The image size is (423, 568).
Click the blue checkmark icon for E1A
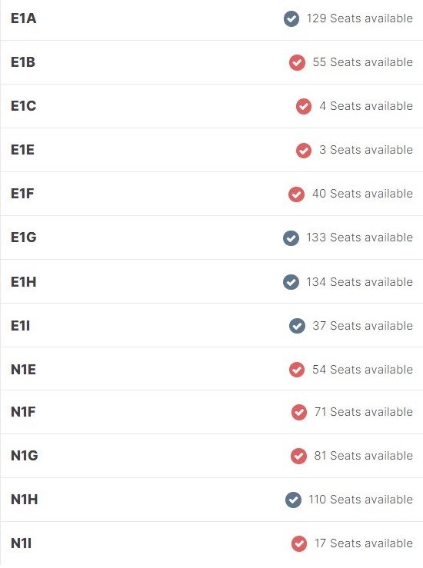pyautogui.click(x=291, y=19)
